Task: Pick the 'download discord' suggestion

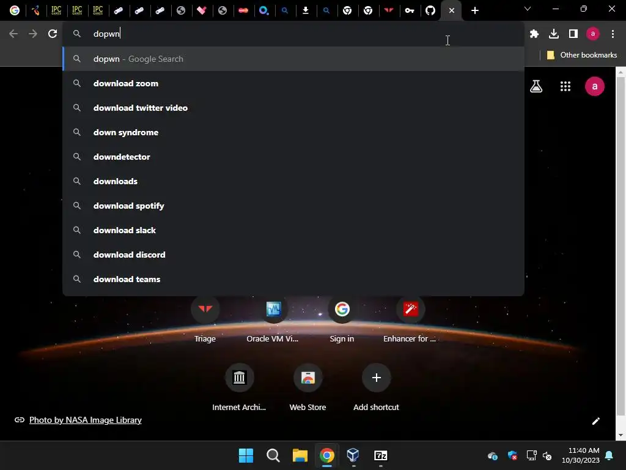Action: click(x=293, y=255)
